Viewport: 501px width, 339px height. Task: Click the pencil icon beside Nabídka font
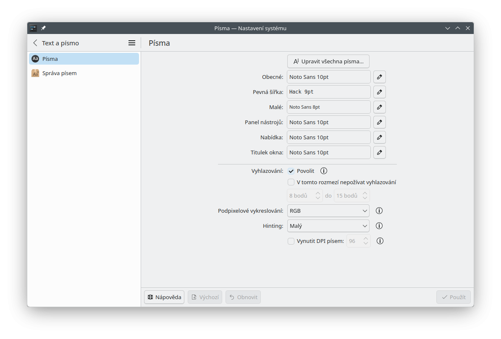click(379, 137)
